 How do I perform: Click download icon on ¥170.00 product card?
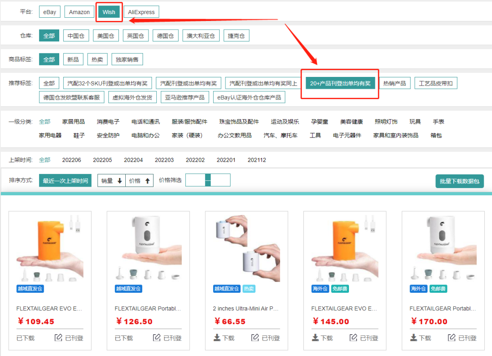pyautogui.click(x=414, y=337)
